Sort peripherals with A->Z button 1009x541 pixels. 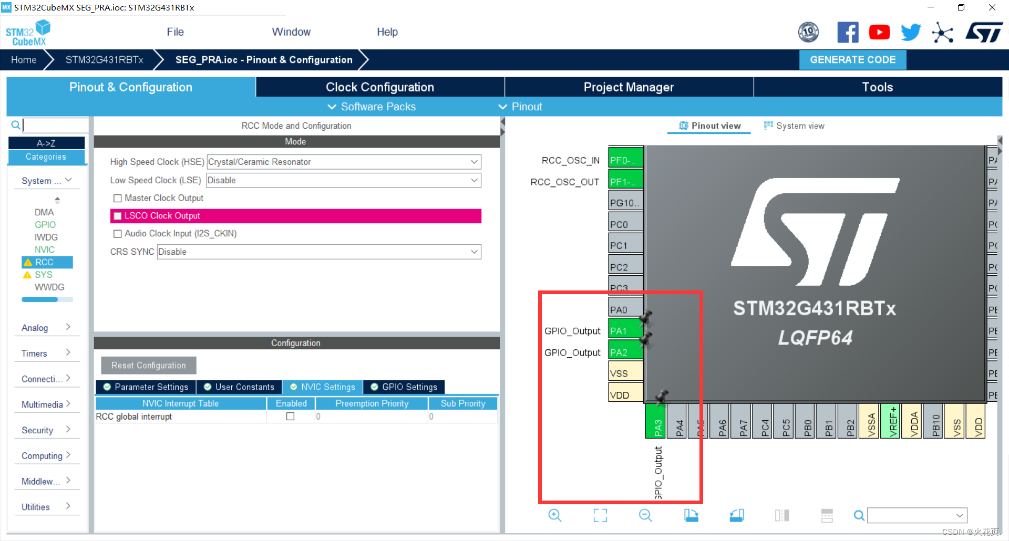(46, 143)
